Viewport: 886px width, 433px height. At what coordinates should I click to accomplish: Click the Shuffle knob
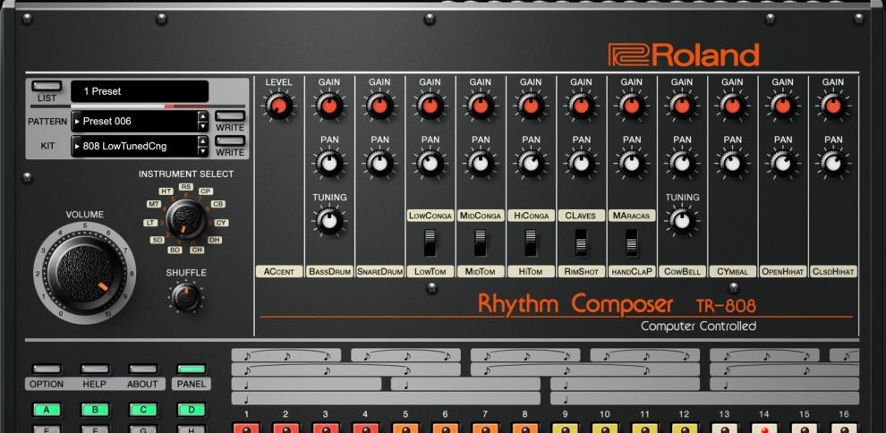pos(185,299)
